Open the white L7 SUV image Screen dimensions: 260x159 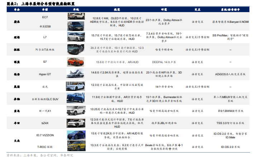76,37
